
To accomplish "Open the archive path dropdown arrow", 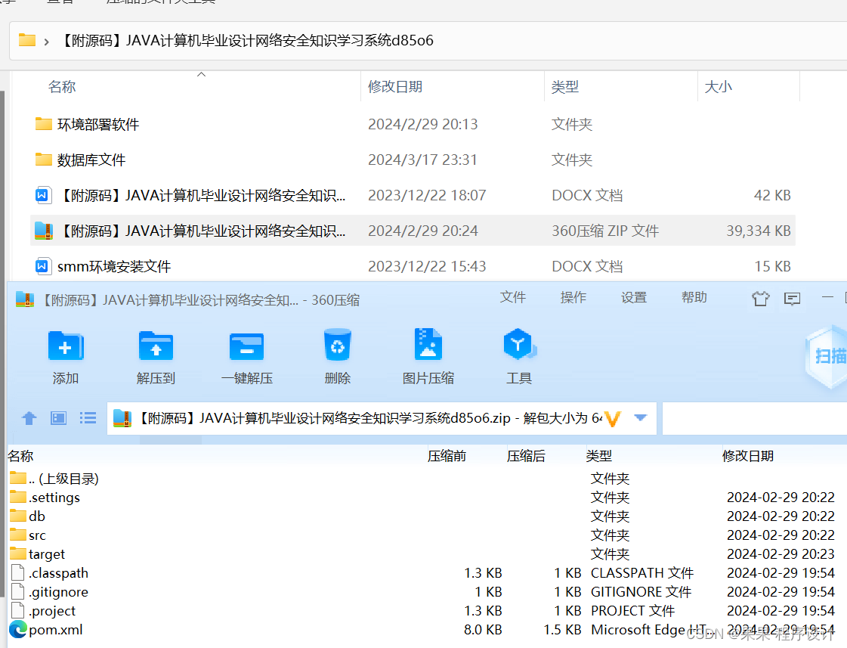I will 640,417.
